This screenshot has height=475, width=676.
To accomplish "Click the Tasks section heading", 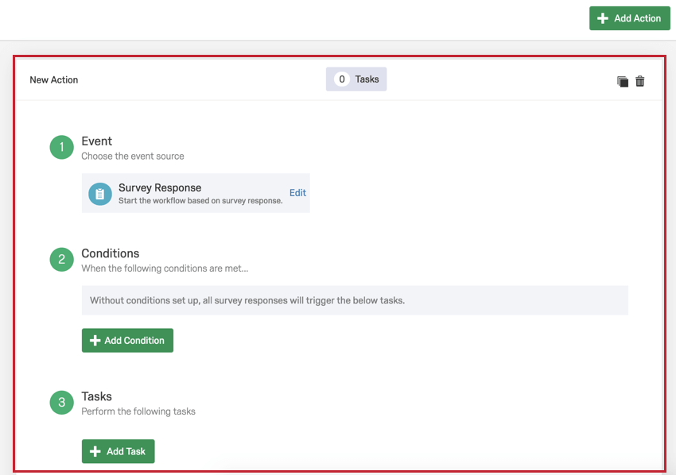I will click(x=96, y=396).
